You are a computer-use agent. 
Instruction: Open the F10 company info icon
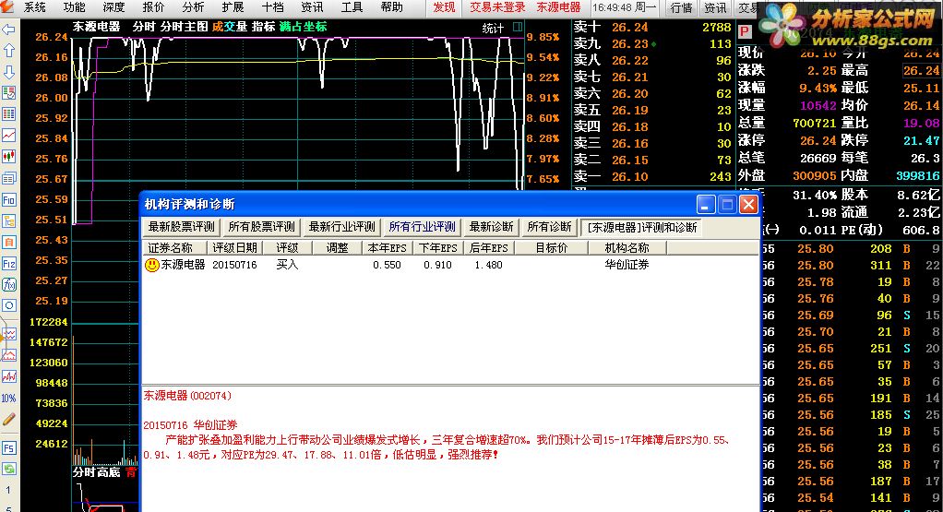tap(9, 199)
